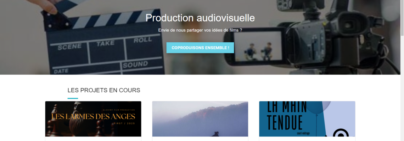Click the ALCHIMY FILM PRODUCTION caption

coord(119,110)
